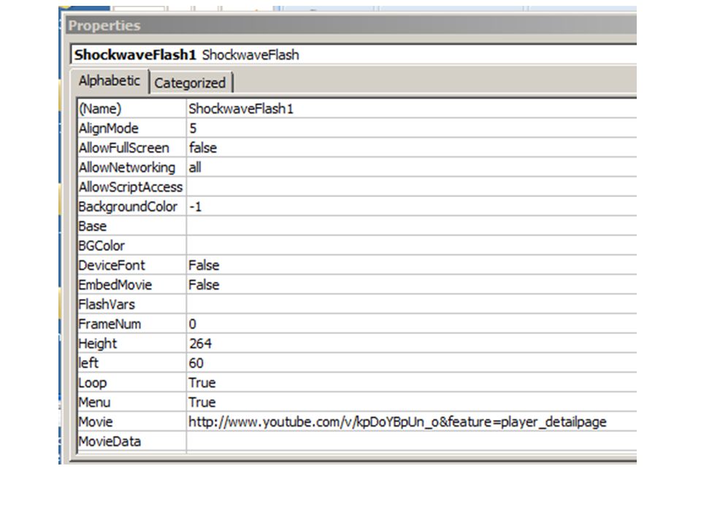The height and width of the screenshot is (525, 701).
Task: Click the empty Base value cell
Action: 412,226
